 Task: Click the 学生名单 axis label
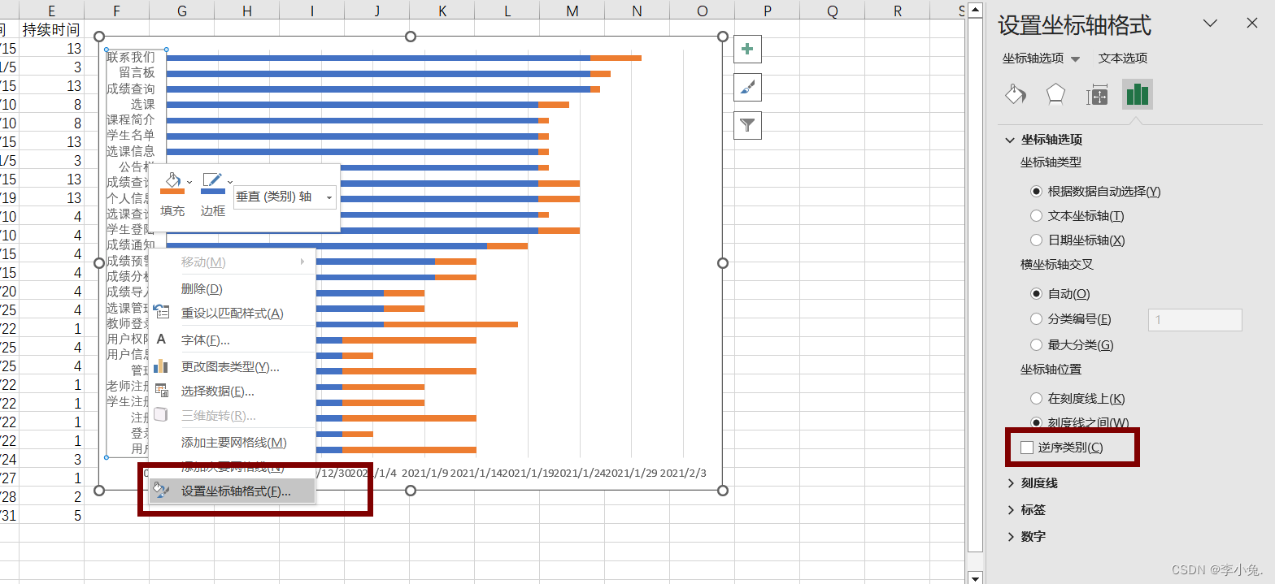[131, 136]
